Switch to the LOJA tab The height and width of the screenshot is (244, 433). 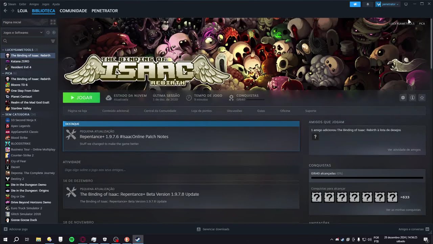22,11
